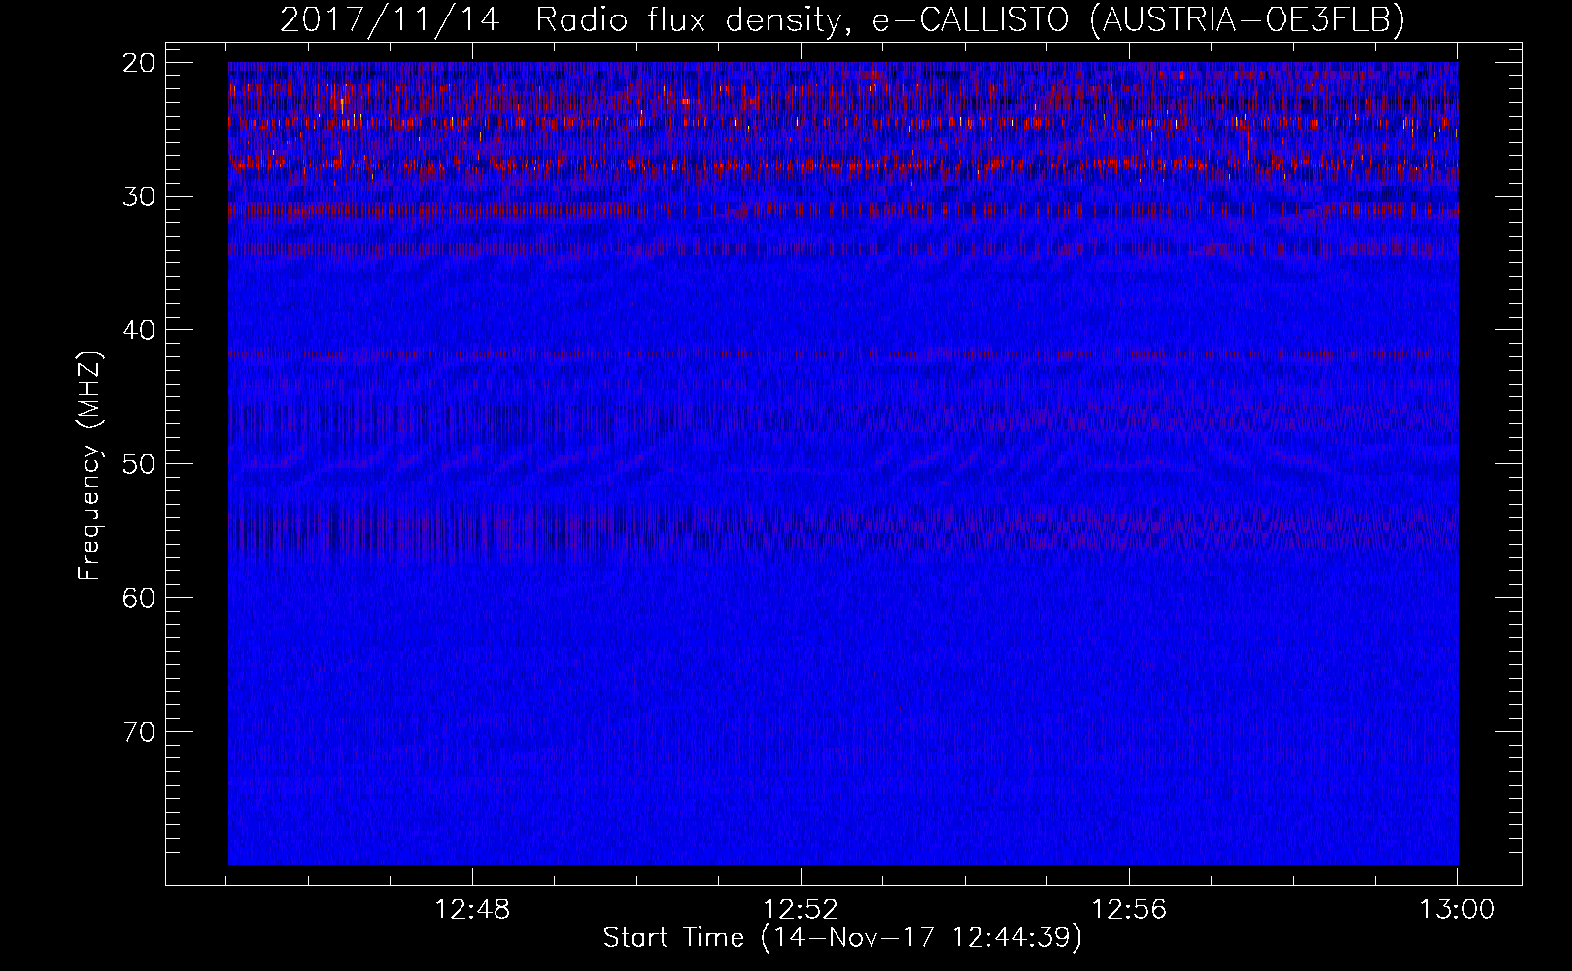Image resolution: width=1572 pixels, height=971 pixels.
Task: Select the date "2017/11/14" in the title
Action: (x=390, y=20)
